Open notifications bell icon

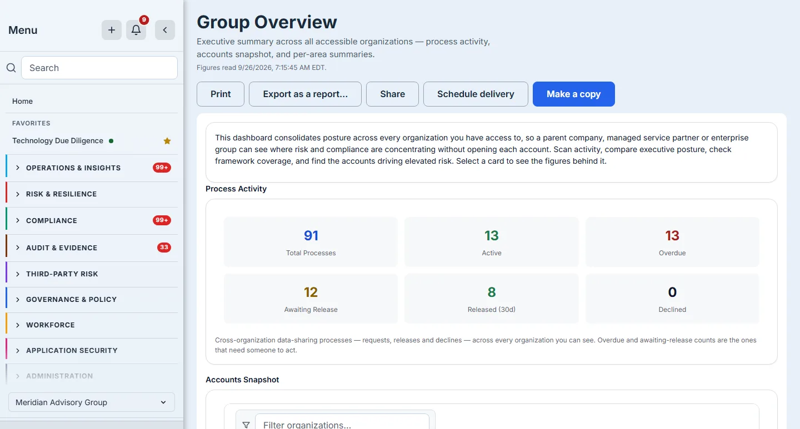[x=136, y=30]
